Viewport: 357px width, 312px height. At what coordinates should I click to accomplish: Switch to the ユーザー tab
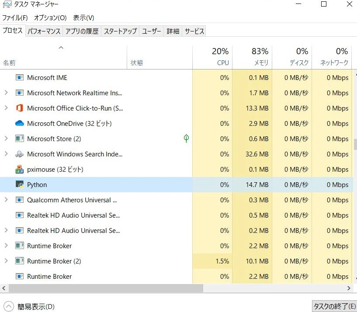[x=151, y=31]
